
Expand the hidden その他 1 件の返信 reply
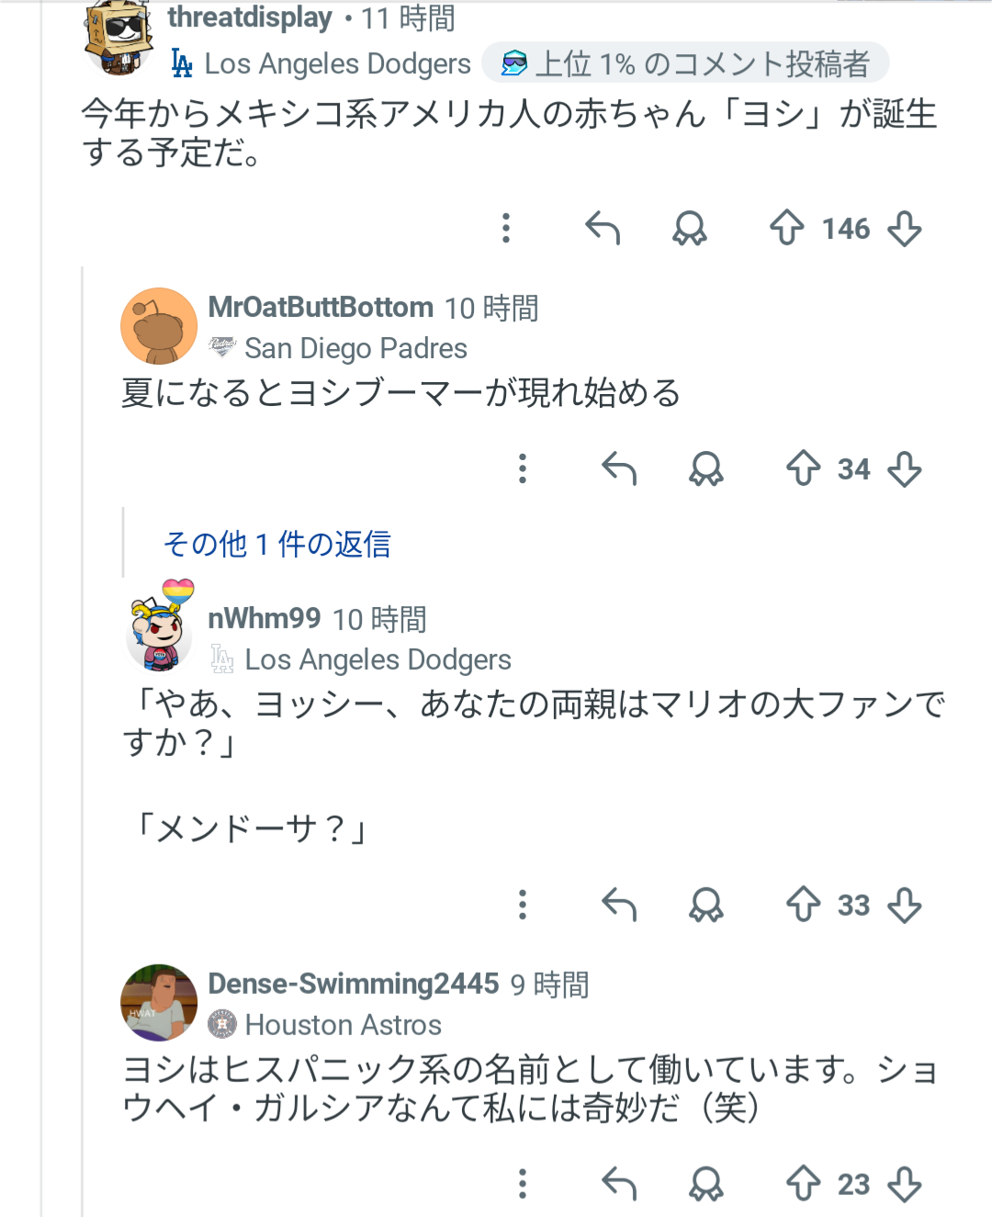pos(277,544)
